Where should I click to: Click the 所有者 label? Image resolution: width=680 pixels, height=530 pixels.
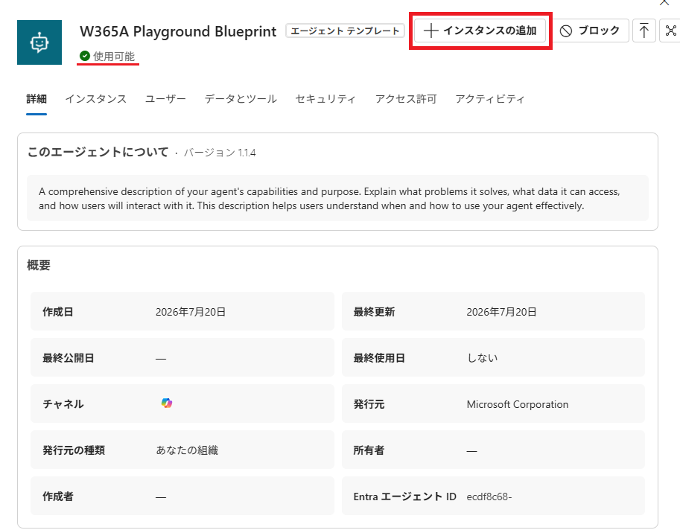(x=369, y=450)
